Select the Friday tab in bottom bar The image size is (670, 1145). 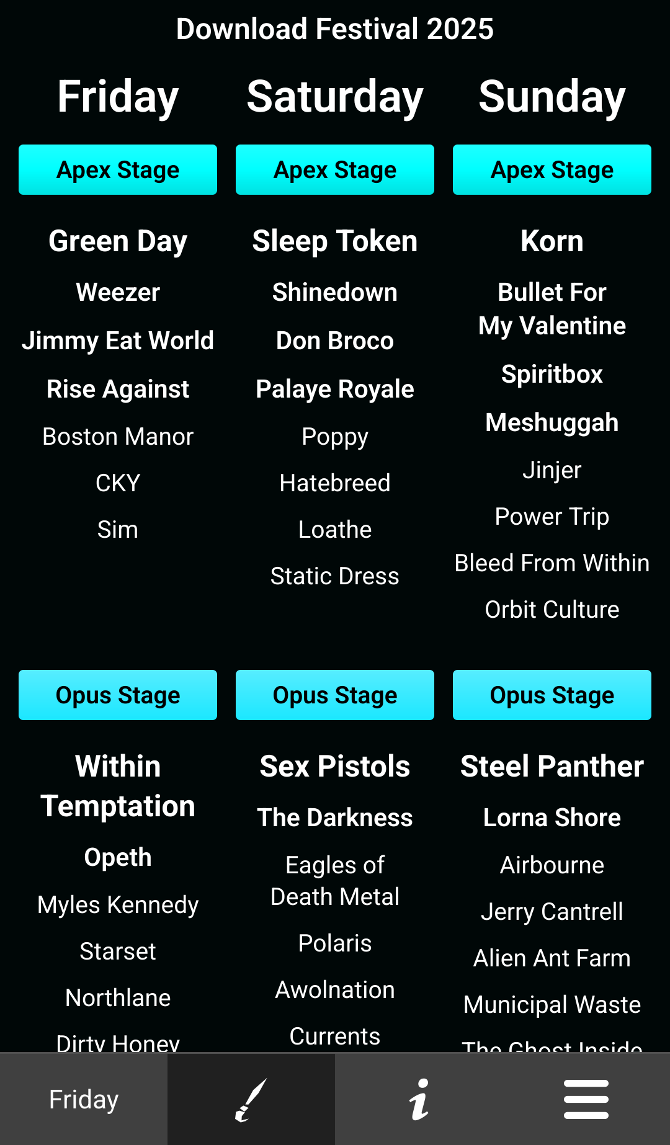[x=84, y=1099]
